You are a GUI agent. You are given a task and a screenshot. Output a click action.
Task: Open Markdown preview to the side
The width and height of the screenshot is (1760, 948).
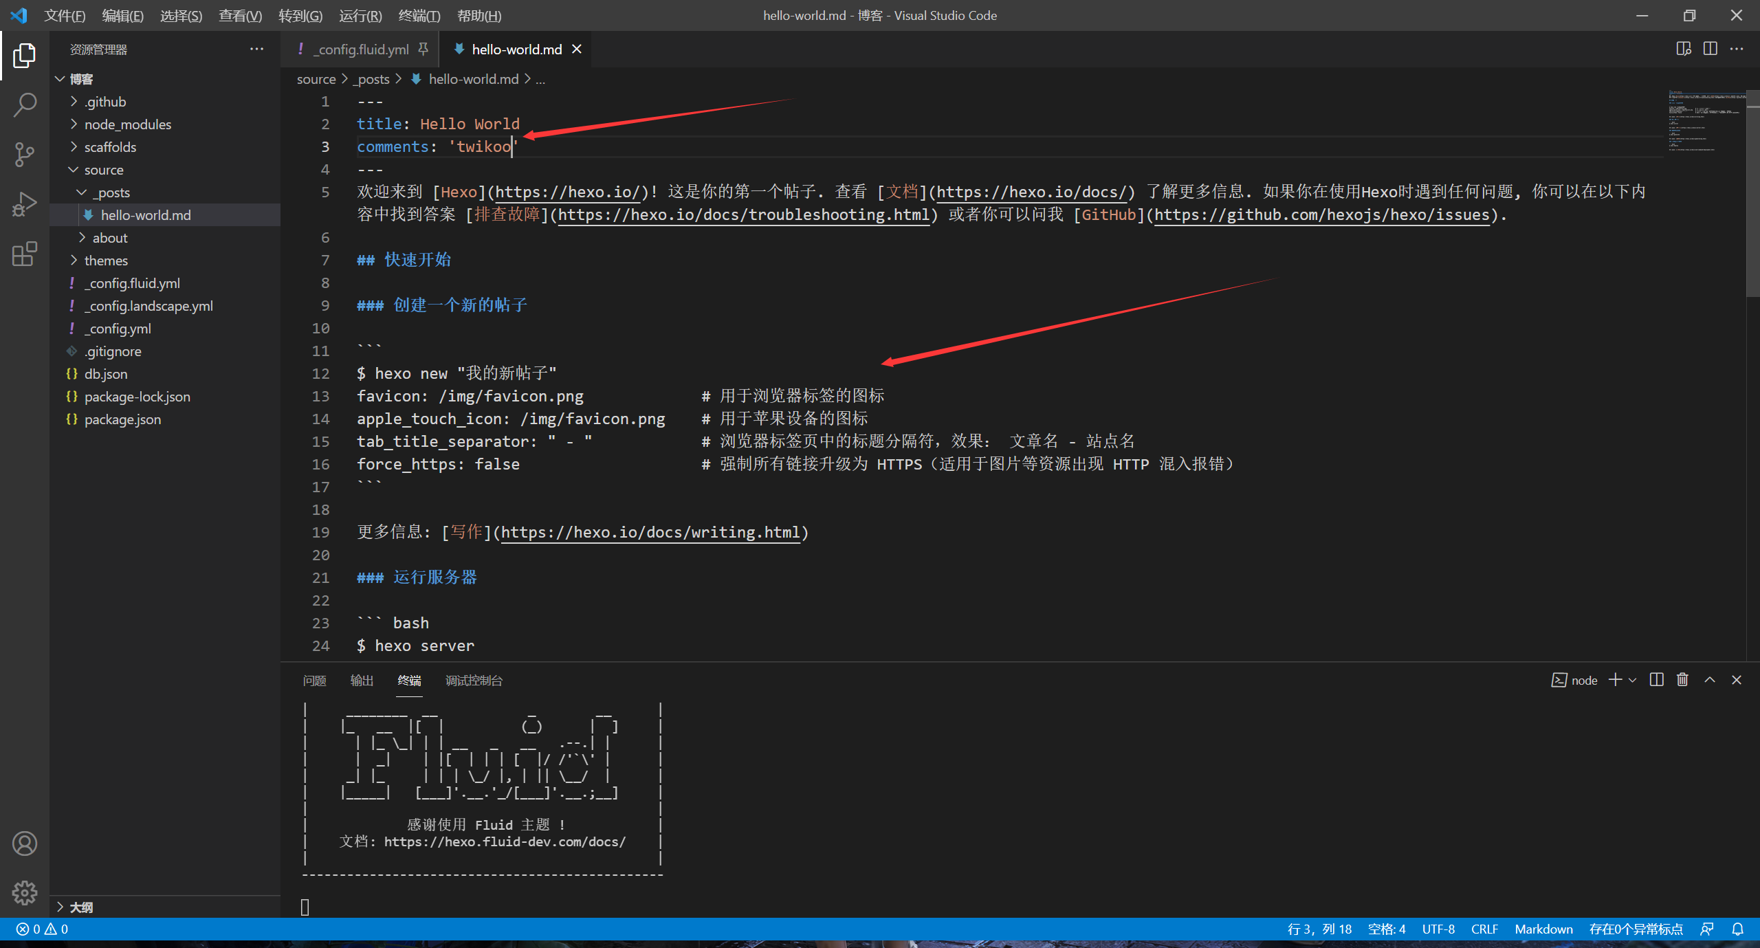tap(1684, 49)
